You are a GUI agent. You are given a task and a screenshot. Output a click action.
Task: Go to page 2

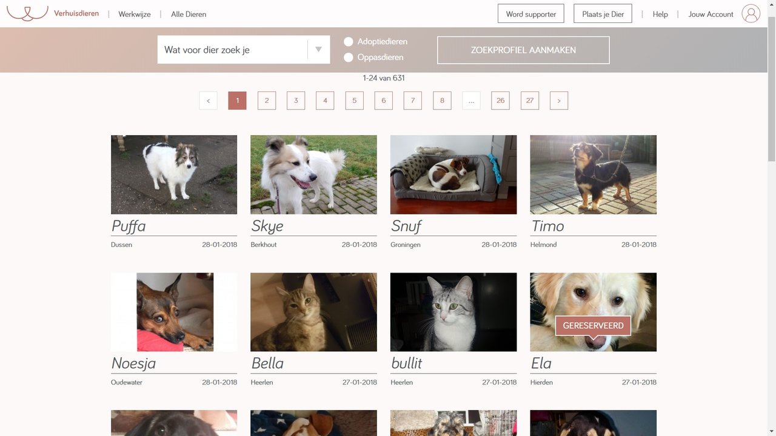pos(267,101)
